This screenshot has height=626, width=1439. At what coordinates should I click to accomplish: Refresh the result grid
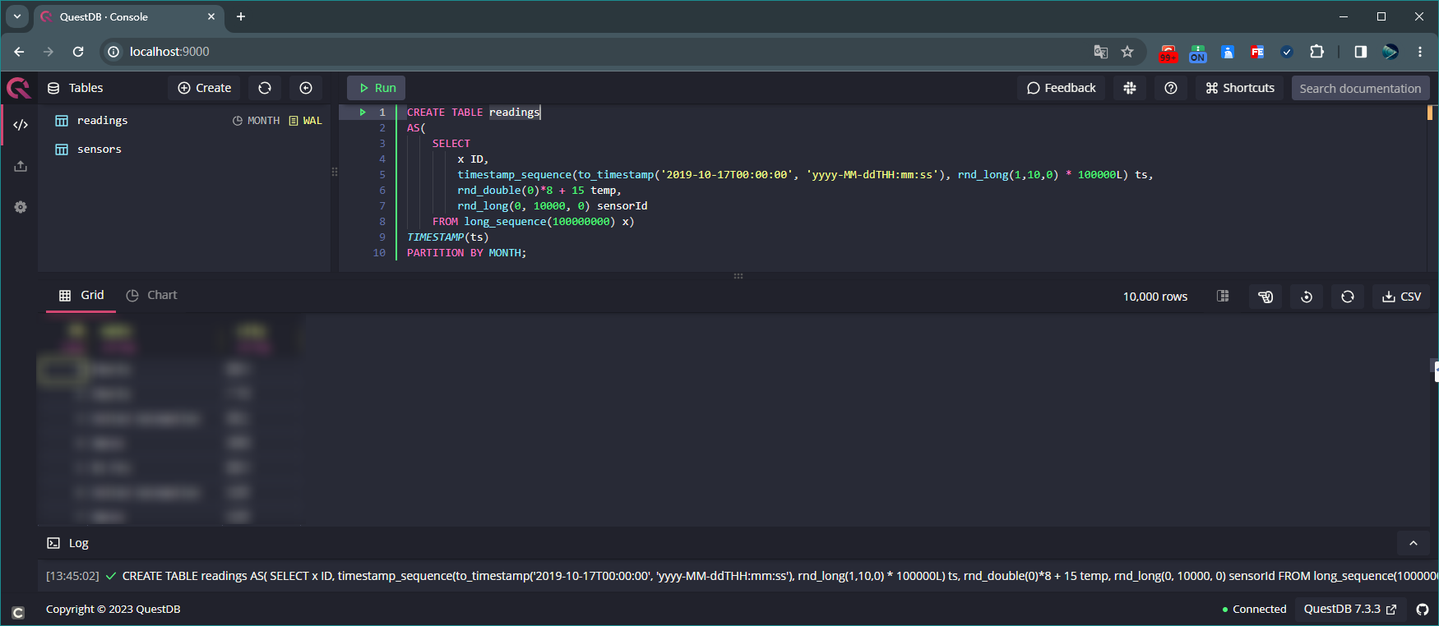coord(1348,297)
